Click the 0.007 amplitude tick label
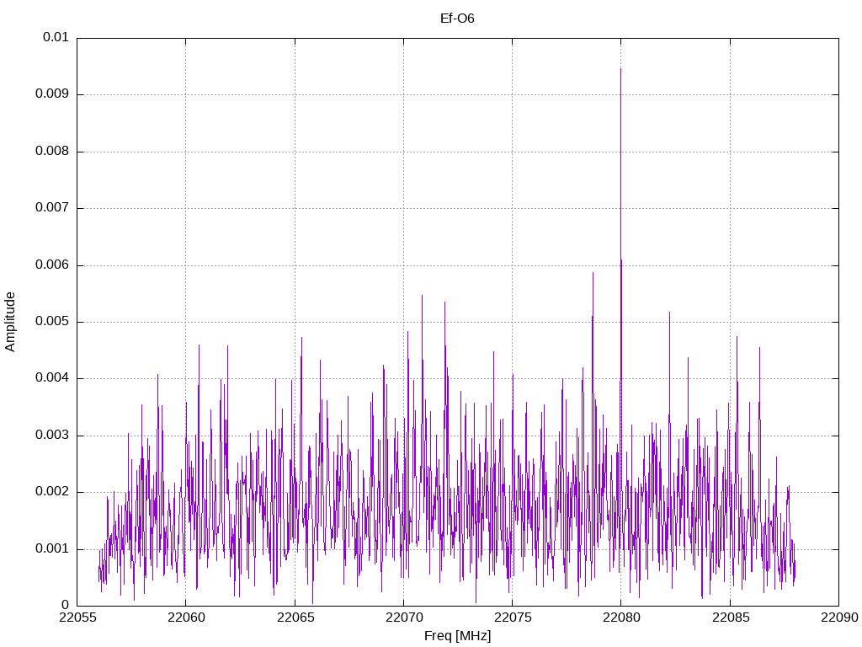The width and height of the screenshot is (862, 647). click(52, 208)
